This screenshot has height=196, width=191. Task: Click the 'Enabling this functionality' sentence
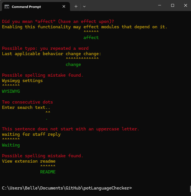click(85, 27)
